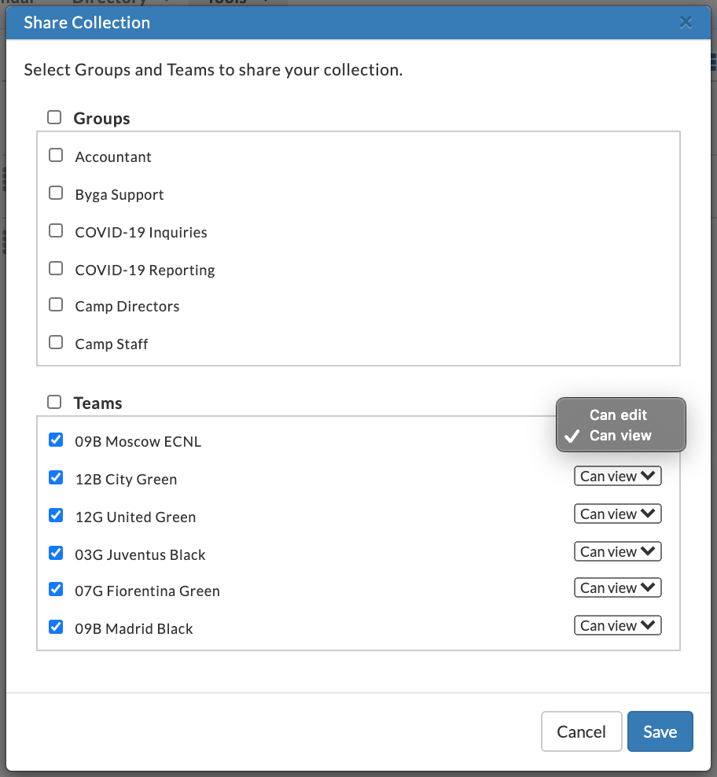
Task: Open permission dropdown for 09B Madrid Black
Action: (x=617, y=625)
